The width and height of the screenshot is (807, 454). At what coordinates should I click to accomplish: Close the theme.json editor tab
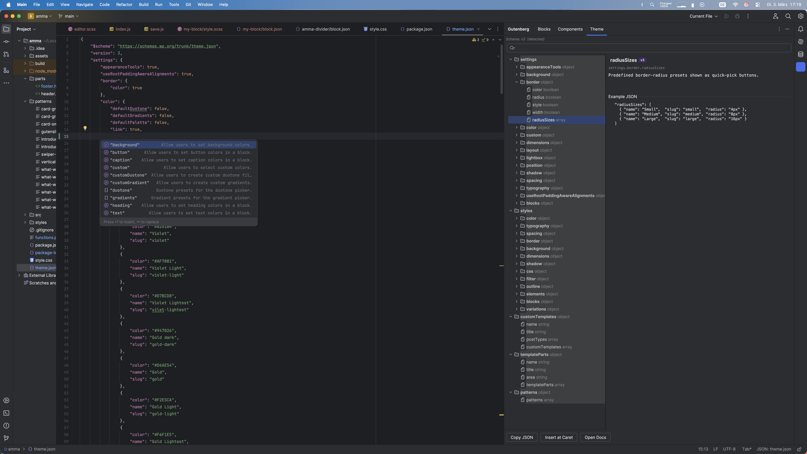[479, 29]
